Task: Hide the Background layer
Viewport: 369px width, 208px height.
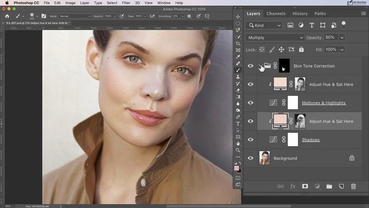Action: pos(250,158)
